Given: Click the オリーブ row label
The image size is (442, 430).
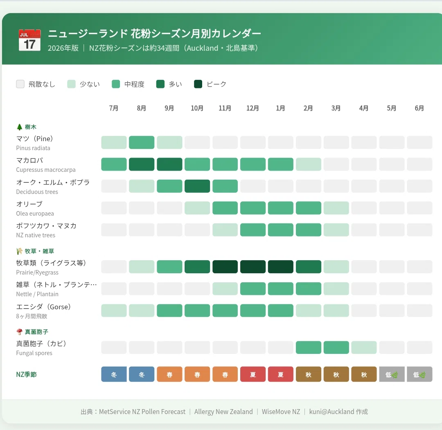Looking at the screenshot, I should [29, 204].
